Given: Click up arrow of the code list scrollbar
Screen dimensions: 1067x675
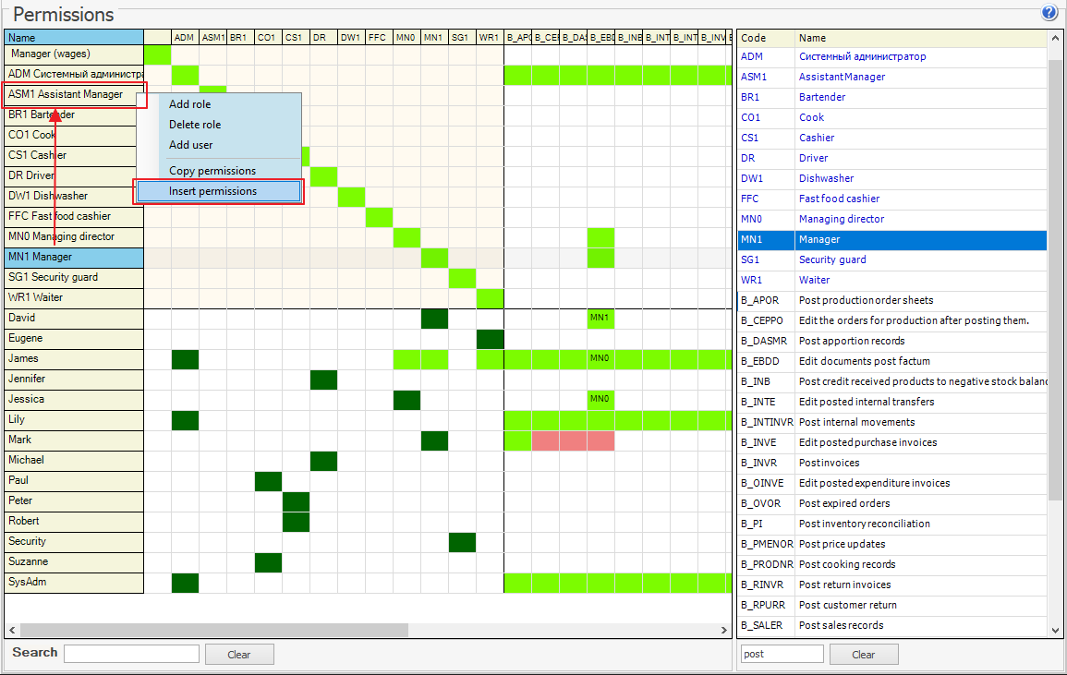Looking at the screenshot, I should click(x=1056, y=38).
